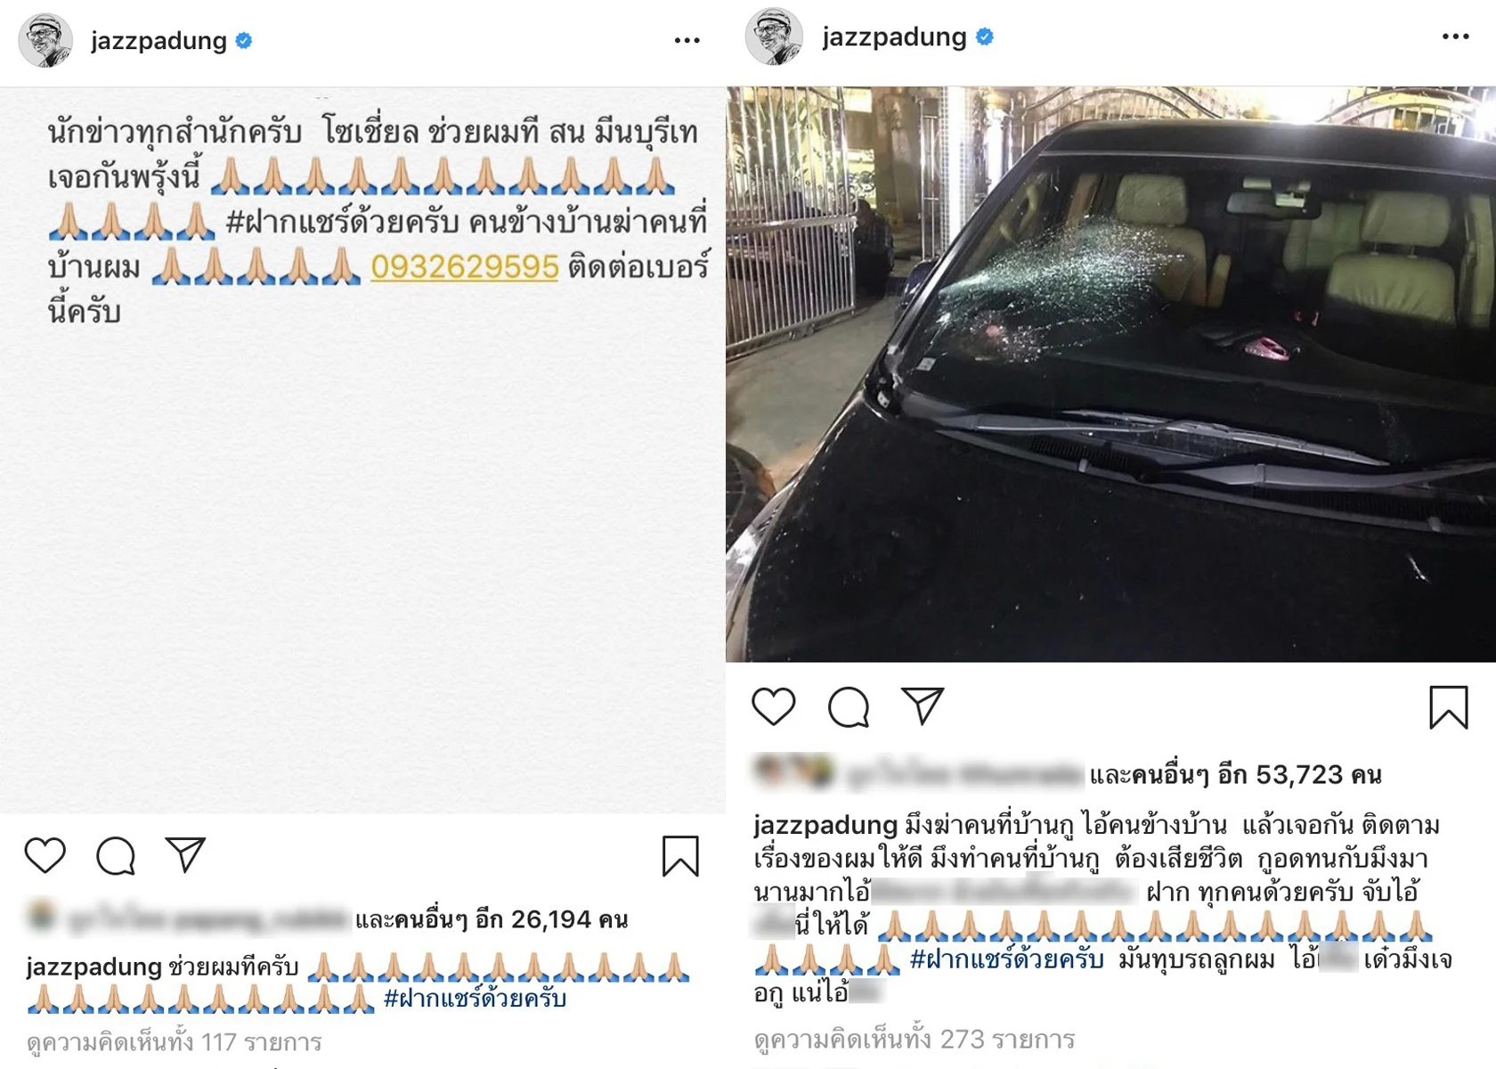The width and height of the screenshot is (1496, 1069).
Task: Like the left post with heart icon
Action: pyautogui.click(x=45, y=856)
